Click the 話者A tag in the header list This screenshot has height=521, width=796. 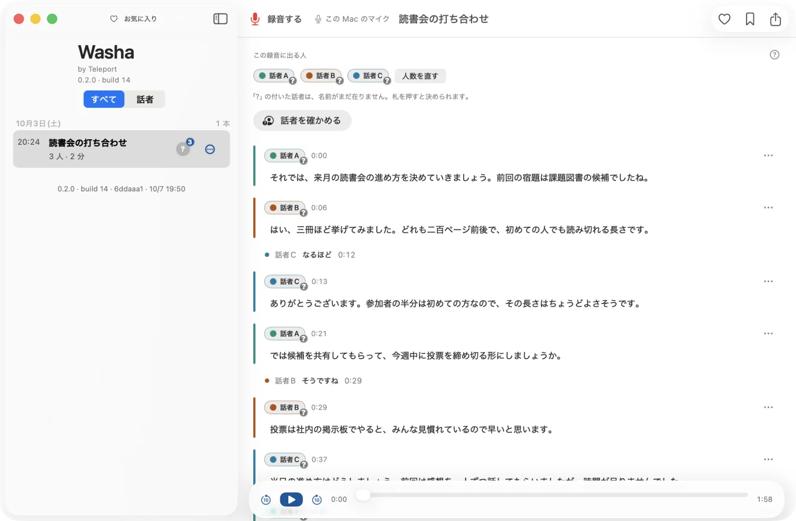pyautogui.click(x=274, y=76)
